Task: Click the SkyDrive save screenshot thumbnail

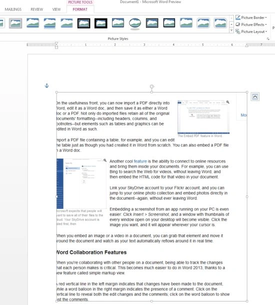Action: [81, 183]
